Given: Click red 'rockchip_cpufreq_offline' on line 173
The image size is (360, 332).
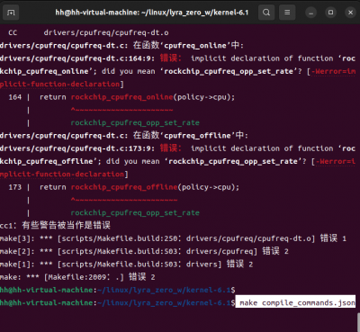Looking at the screenshot, I should (x=124, y=187).
